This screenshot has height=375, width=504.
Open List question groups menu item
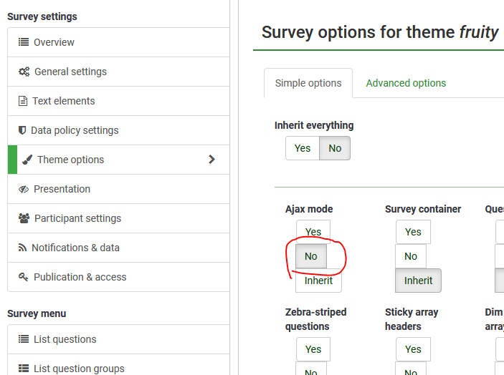pyautogui.click(x=79, y=369)
